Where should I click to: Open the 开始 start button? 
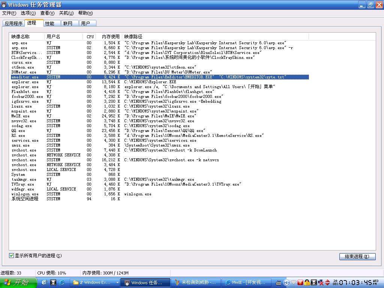coord(18,283)
